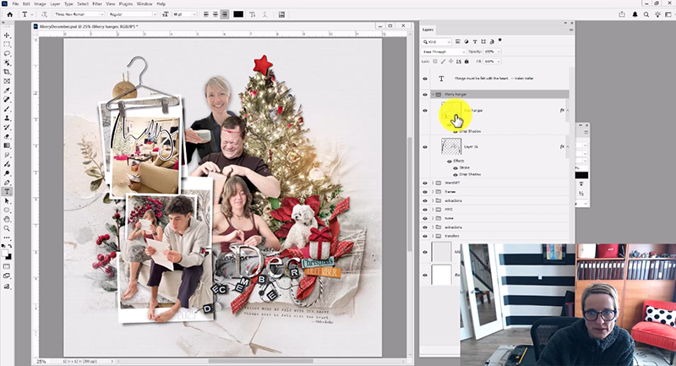Open the Warp Text dialog
This screenshot has height=366, width=676.
(264, 14)
